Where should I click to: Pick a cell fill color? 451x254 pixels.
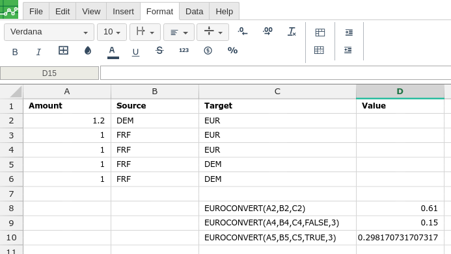[88, 51]
